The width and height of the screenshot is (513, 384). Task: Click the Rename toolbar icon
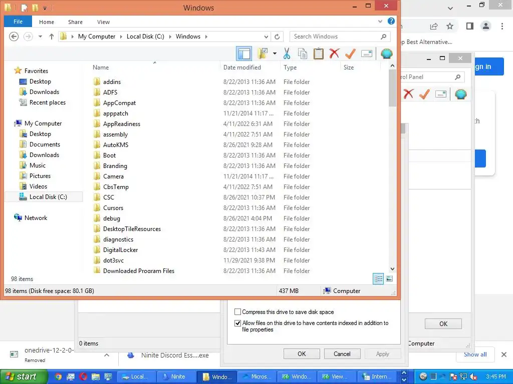tap(367, 53)
